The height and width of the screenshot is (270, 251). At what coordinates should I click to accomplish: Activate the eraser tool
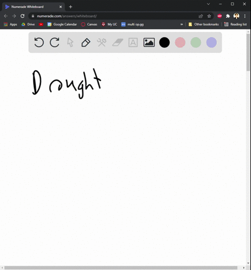point(118,42)
